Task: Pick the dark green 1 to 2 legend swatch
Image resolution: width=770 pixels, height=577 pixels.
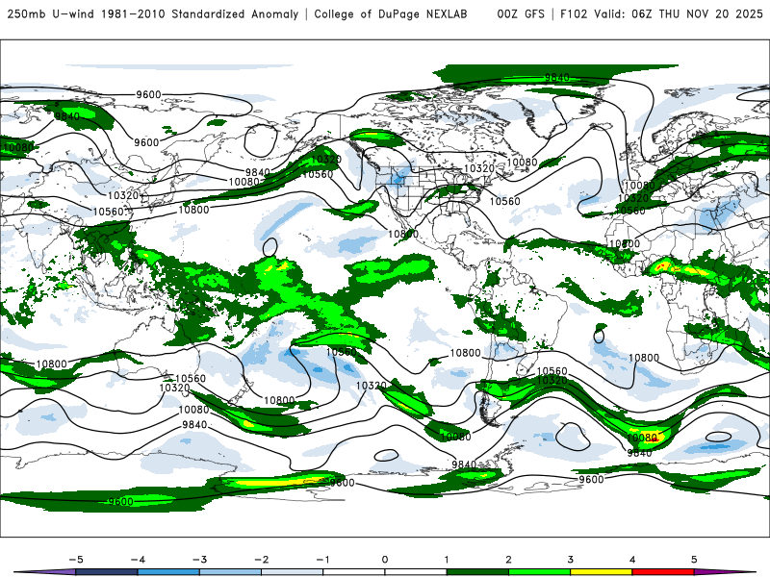Action: (477, 572)
